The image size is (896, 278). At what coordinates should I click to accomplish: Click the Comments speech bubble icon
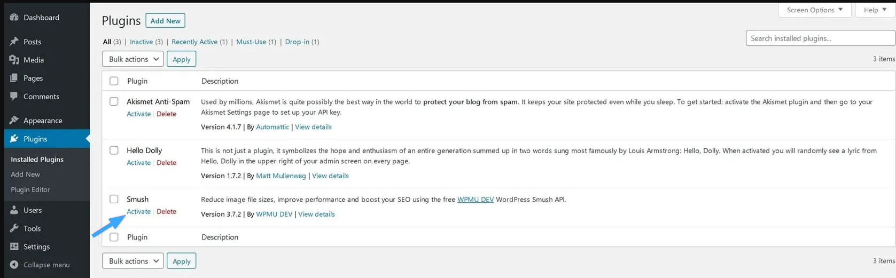(14, 97)
